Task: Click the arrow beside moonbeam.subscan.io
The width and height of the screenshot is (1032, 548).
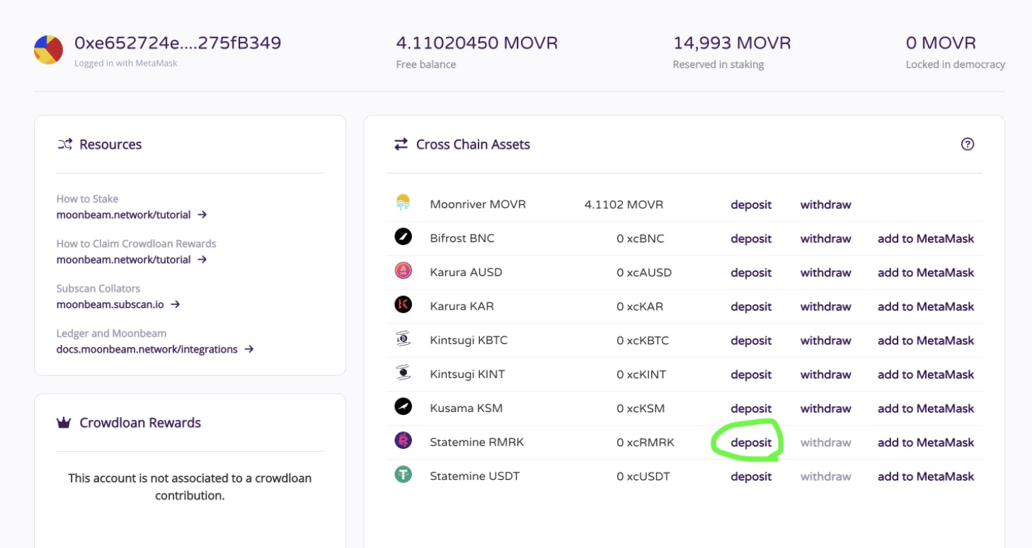Action: pos(175,304)
